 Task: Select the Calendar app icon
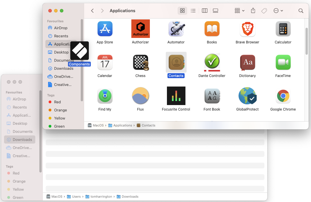pos(105,62)
